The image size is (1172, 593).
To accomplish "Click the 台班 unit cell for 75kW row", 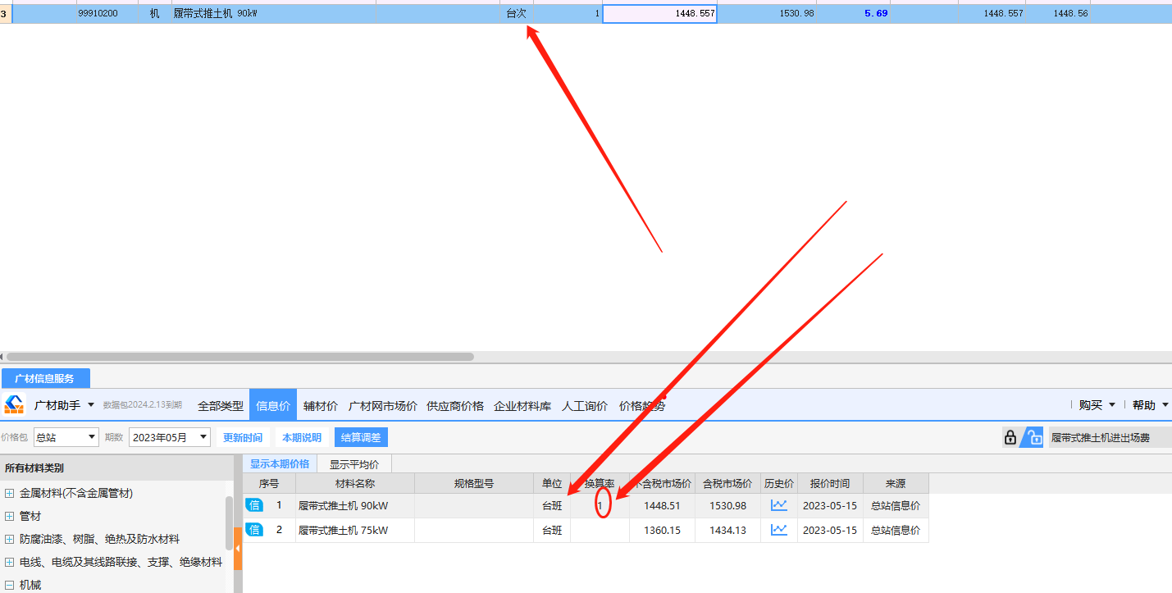I will pyautogui.click(x=552, y=530).
